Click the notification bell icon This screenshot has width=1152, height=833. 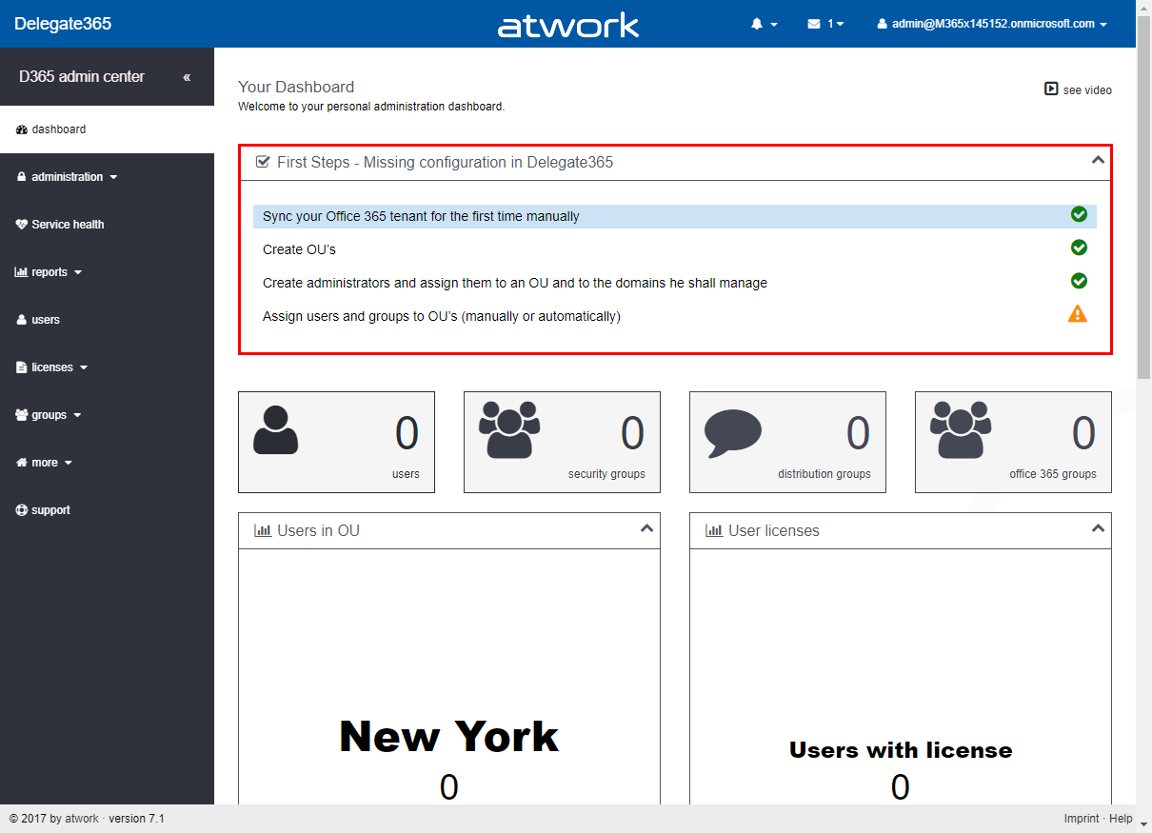758,24
